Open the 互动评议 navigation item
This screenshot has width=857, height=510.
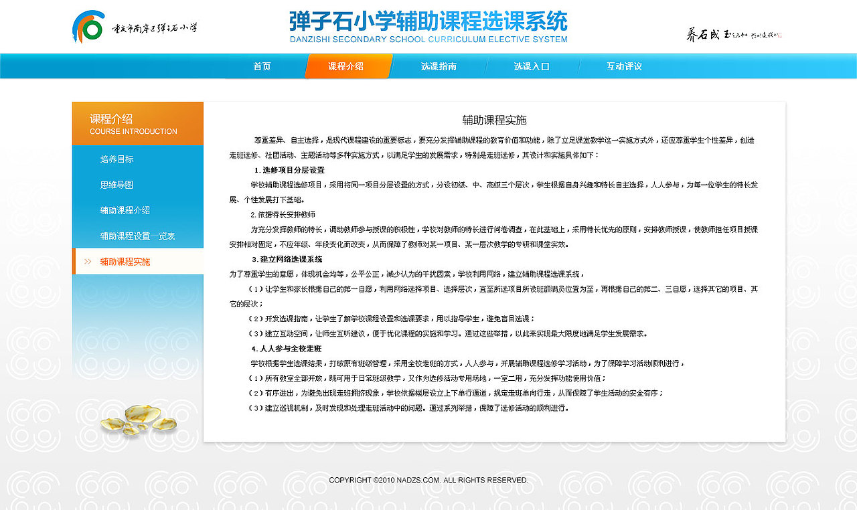623,66
